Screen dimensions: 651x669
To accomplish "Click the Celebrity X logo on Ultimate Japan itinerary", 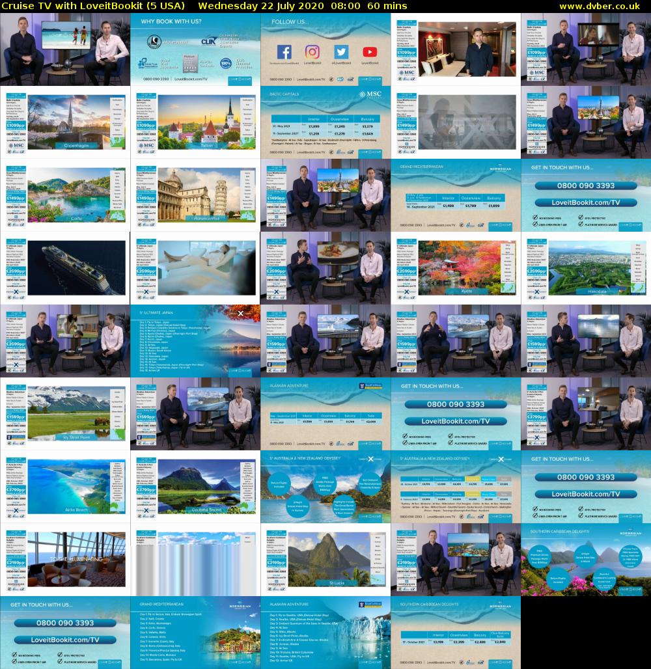I will (240, 313).
